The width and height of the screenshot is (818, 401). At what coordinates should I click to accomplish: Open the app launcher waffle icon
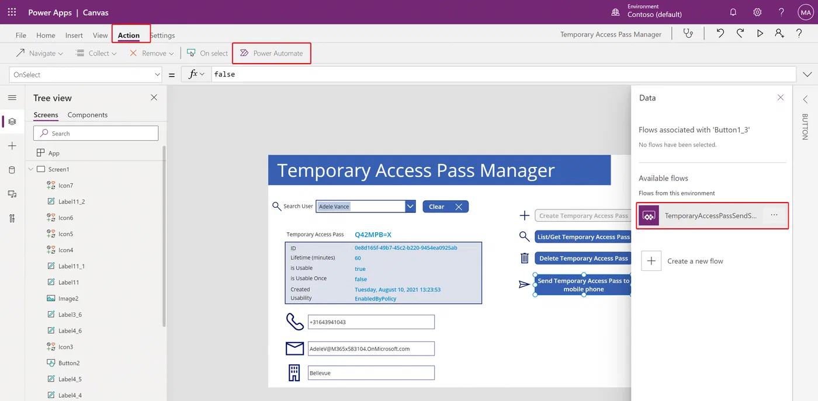coord(12,12)
